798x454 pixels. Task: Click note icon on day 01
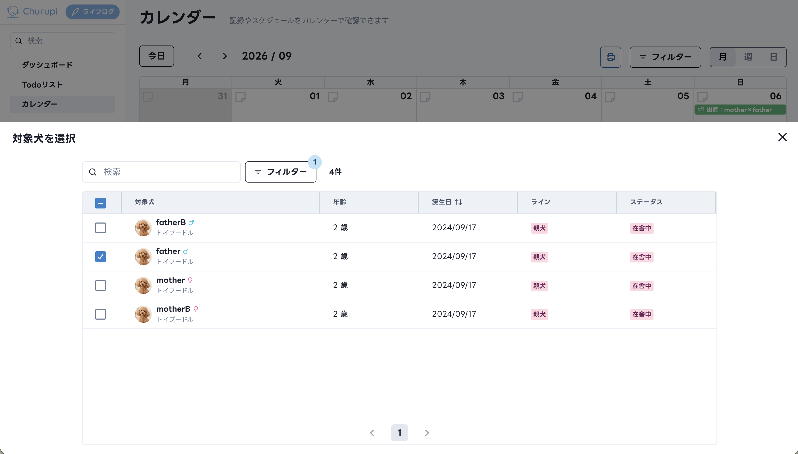[x=241, y=97]
